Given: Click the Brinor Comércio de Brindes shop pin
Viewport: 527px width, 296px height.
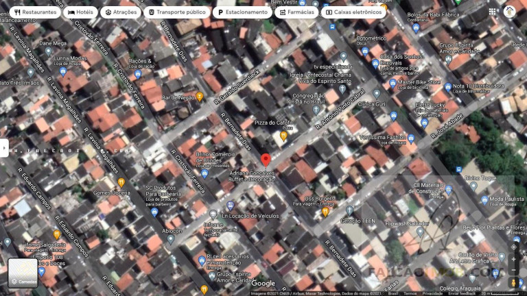Looking at the screenshot, I should 204,173.
